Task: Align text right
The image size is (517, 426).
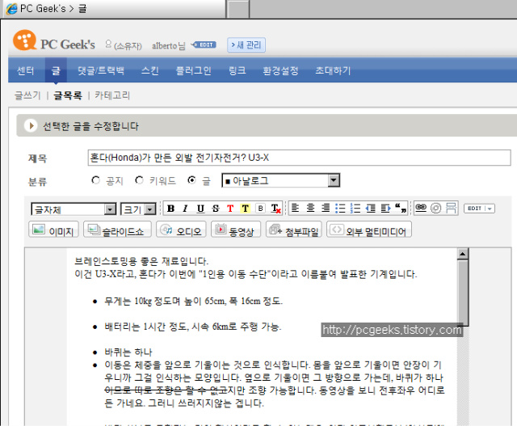Action: [x=326, y=209]
